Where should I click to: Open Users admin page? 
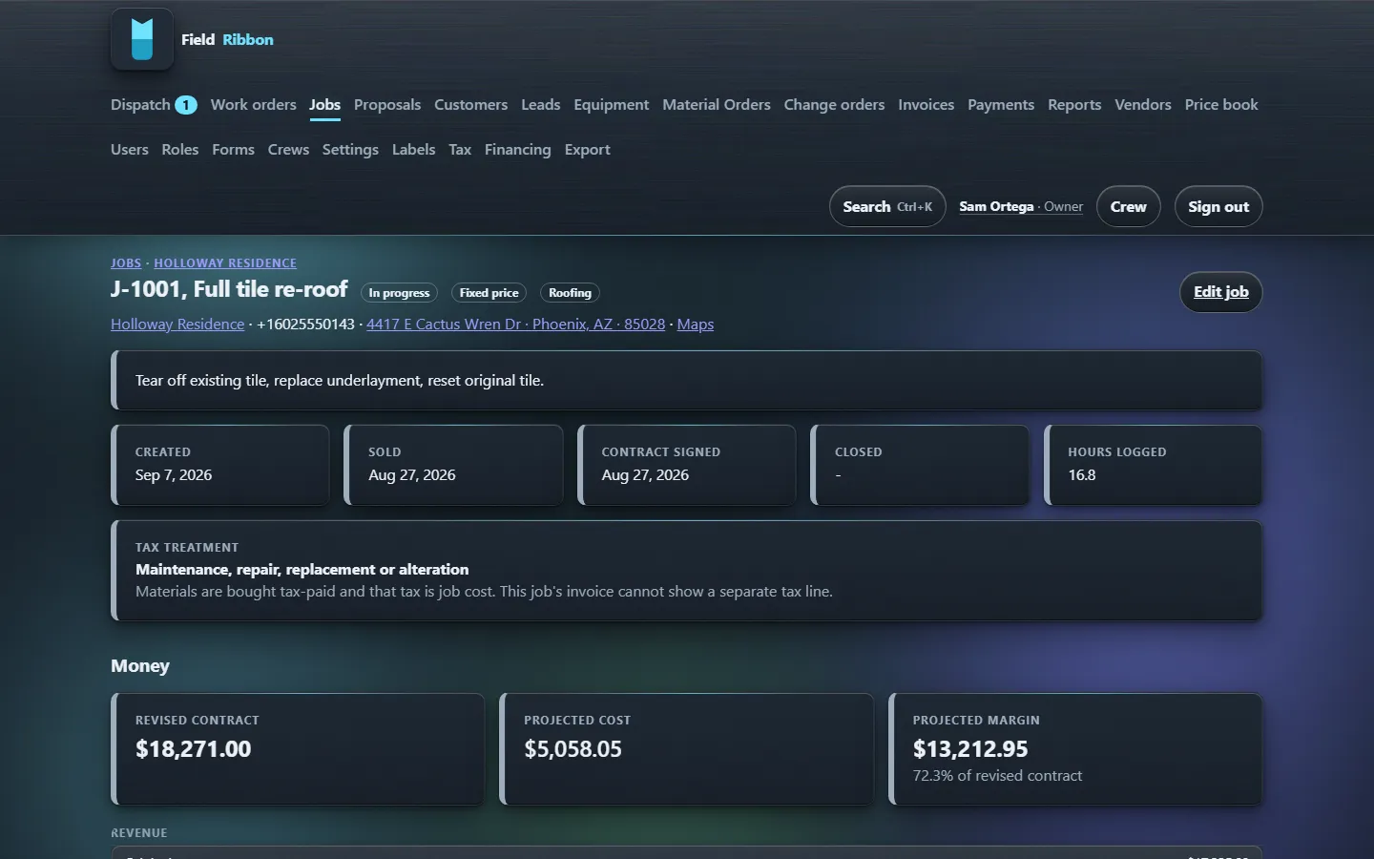point(130,150)
